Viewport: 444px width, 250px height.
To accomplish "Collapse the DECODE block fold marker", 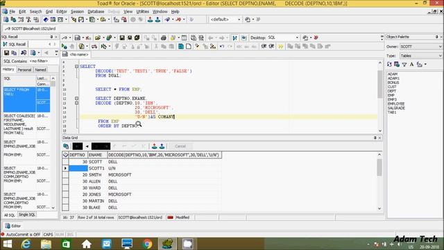I will pyautogui.click(x=76, y=103).
